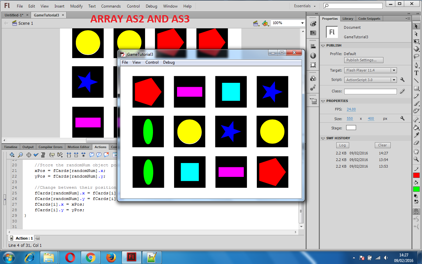Click the FPS value 24.00
The width and height of the screenshot is (422, 264).
pos(351,109)
